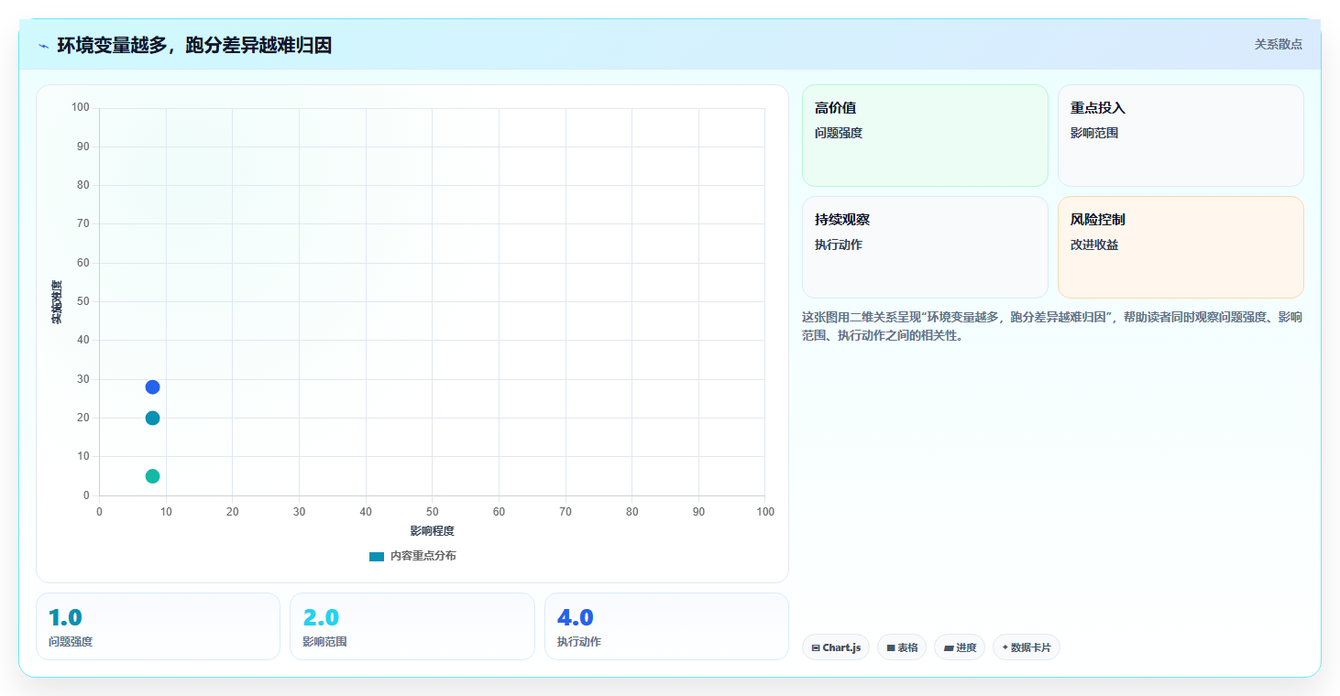
Task: Click the 表格 tag chip
Action: coord(902,647)
